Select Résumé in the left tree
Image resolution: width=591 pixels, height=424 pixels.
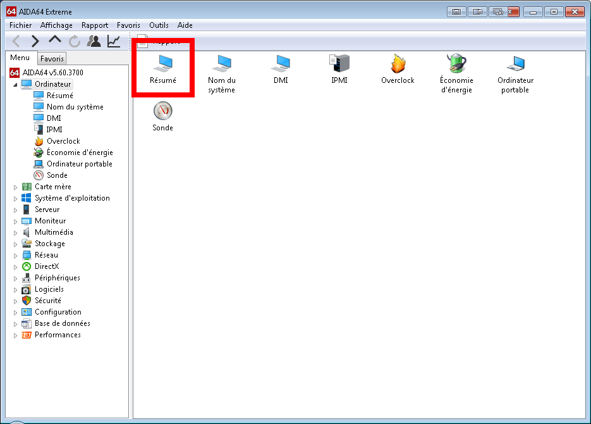coord(60,96)
